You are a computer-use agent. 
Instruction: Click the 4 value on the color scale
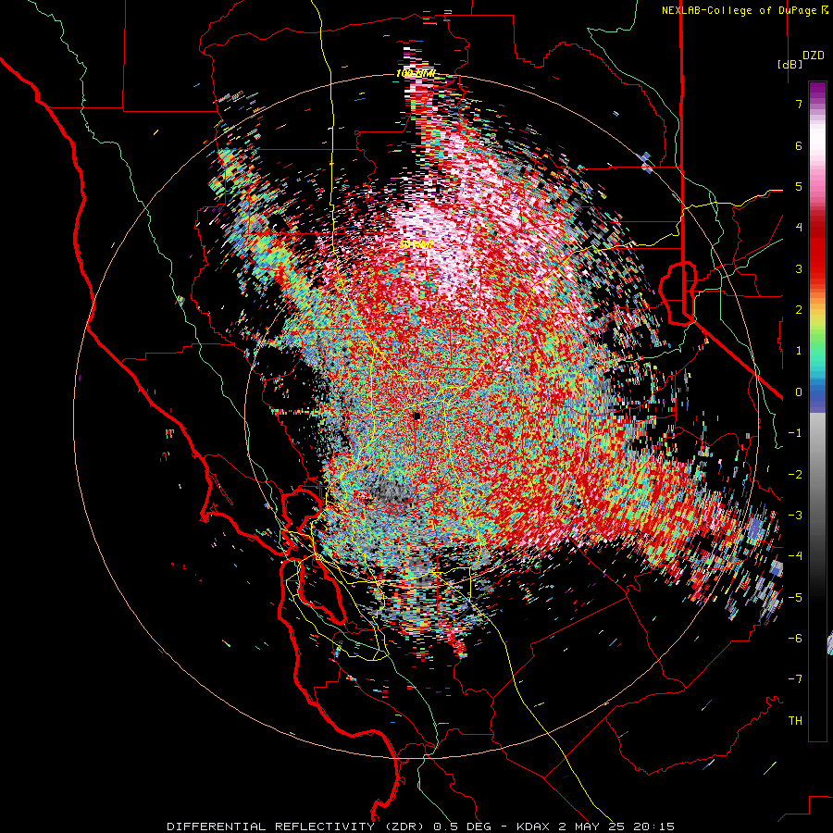point(799,228)
